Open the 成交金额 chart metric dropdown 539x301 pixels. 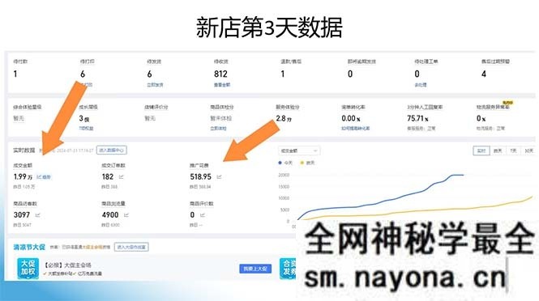pyautogui.click(x=299, y=150)
